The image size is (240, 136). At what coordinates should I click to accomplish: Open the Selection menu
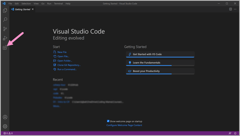click(26, 4)
